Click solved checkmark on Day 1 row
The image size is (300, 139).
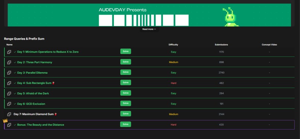point(15,52)
